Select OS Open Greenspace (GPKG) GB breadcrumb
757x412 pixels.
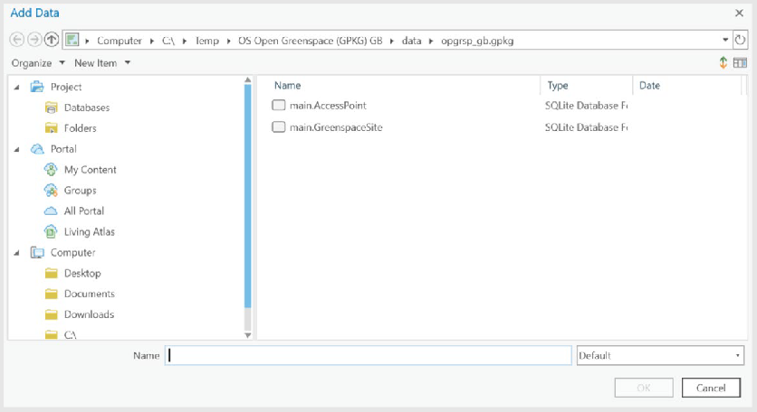point(310,41)
